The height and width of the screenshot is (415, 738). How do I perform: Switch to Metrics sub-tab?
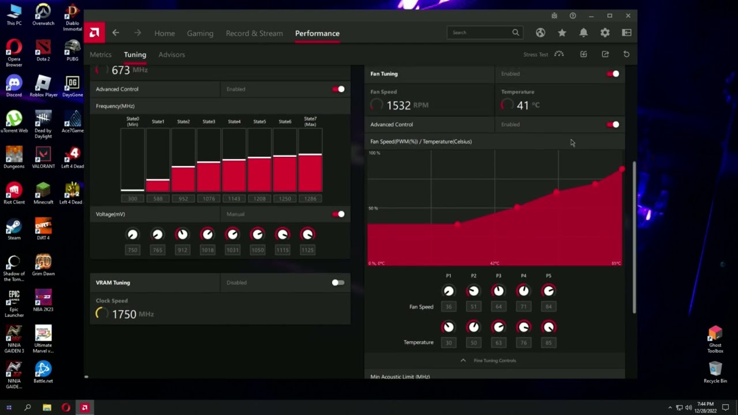coord(100,54)
